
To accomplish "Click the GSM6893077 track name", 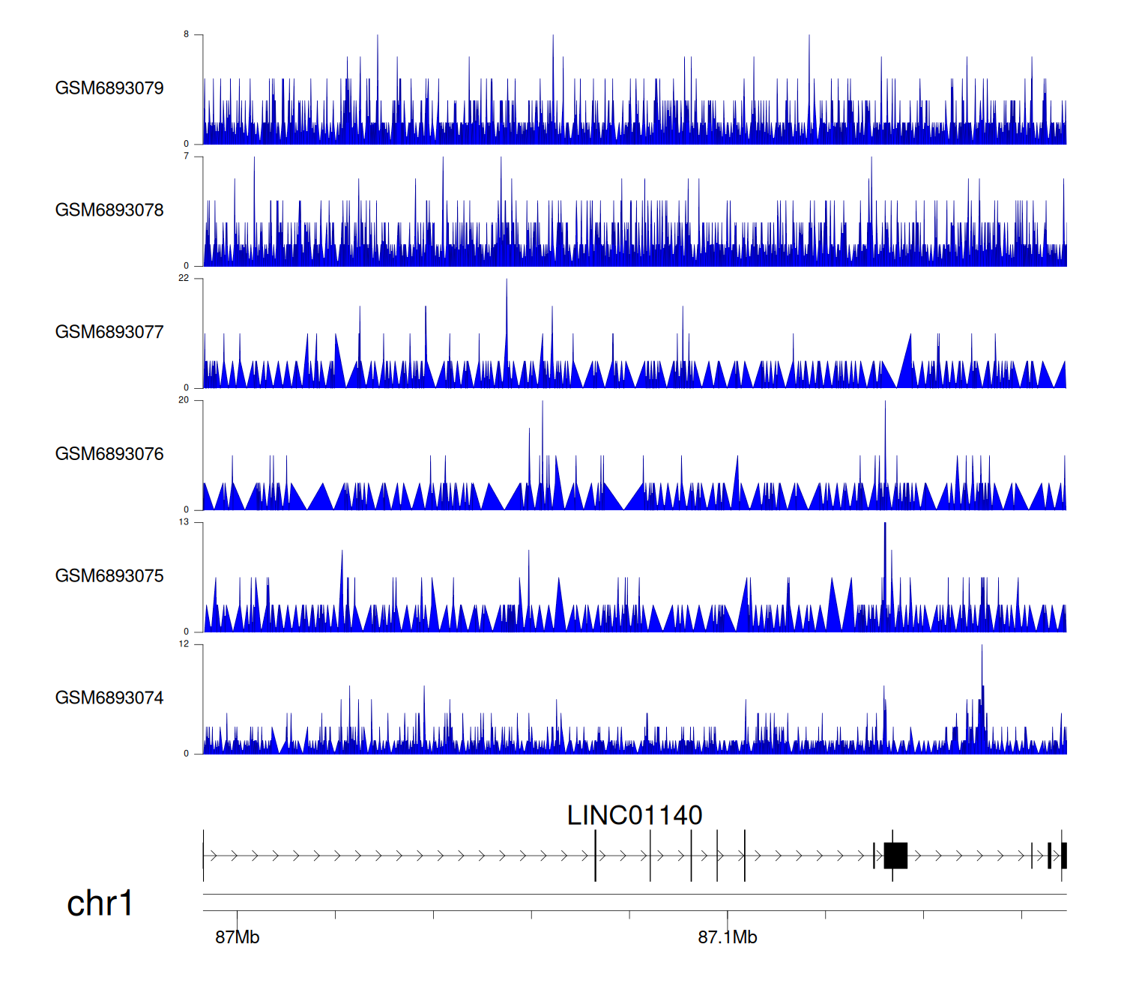I will click(109, 332).
